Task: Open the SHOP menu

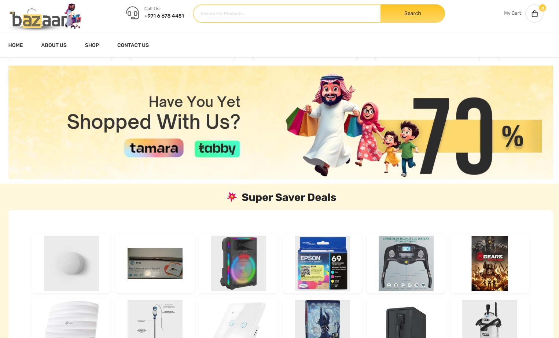Action: (x=92, y=45)
